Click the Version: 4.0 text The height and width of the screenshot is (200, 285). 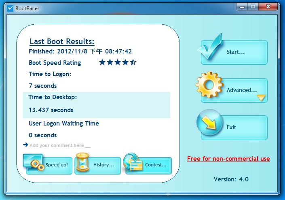point(231,179)
